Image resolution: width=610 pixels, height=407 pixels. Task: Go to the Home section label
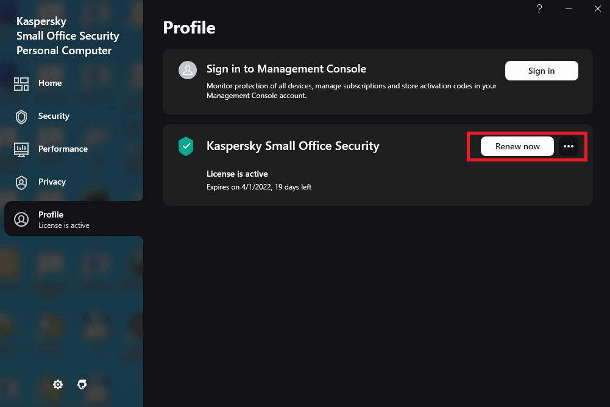click(x=50, y=83)
